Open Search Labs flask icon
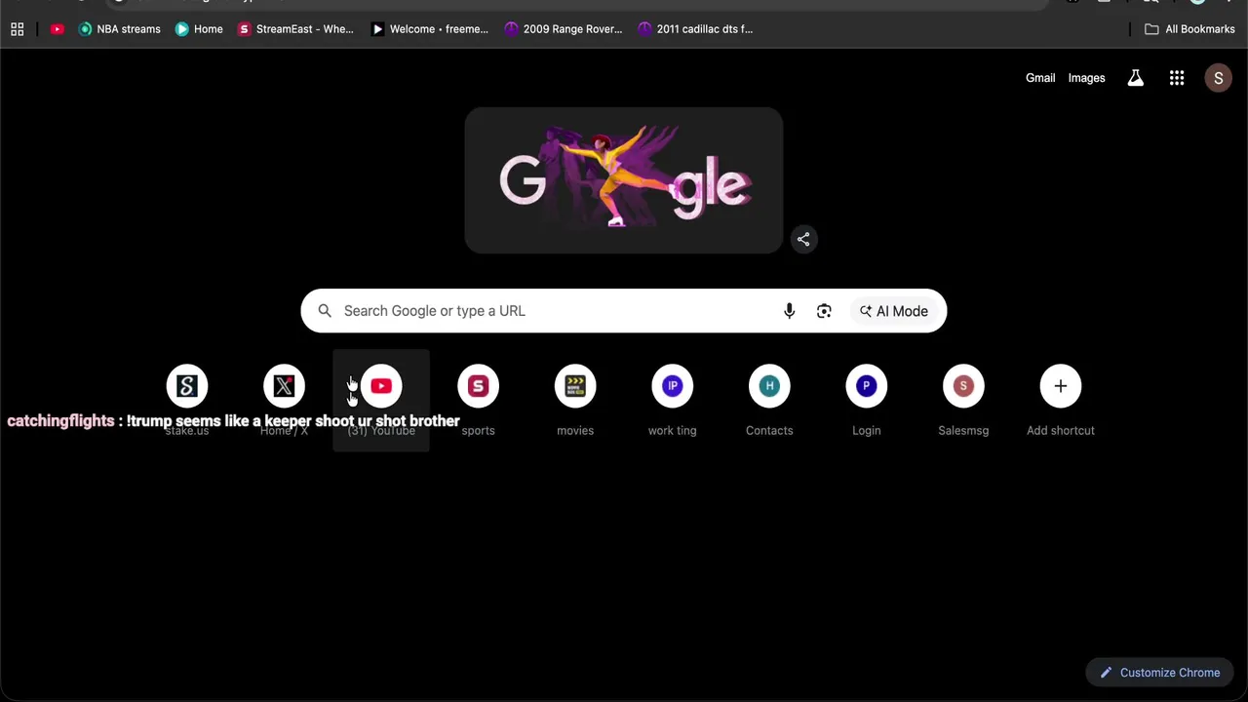Screen dimensions: 1248x702 [x=1136, y=78]
